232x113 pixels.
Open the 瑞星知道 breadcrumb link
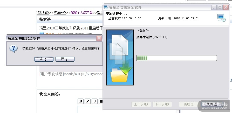click(x=43, y=13)
